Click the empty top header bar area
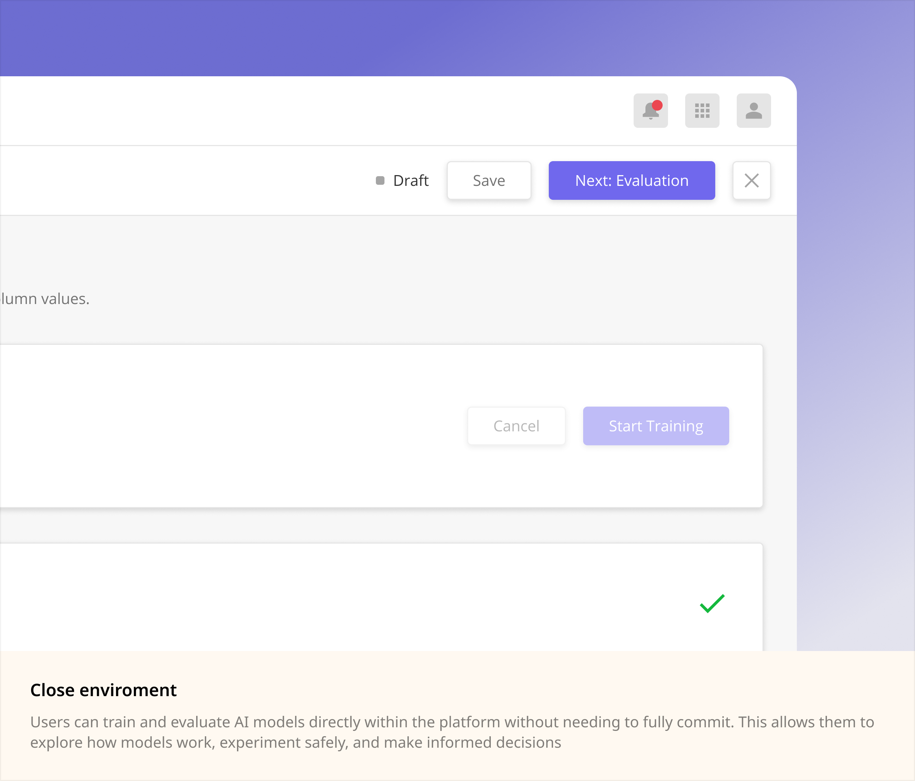The height and width of the screenshot is (781, 915). tap(309, 111)
